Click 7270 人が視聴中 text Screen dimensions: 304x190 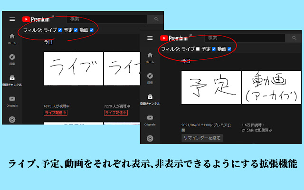coord(117,106)
